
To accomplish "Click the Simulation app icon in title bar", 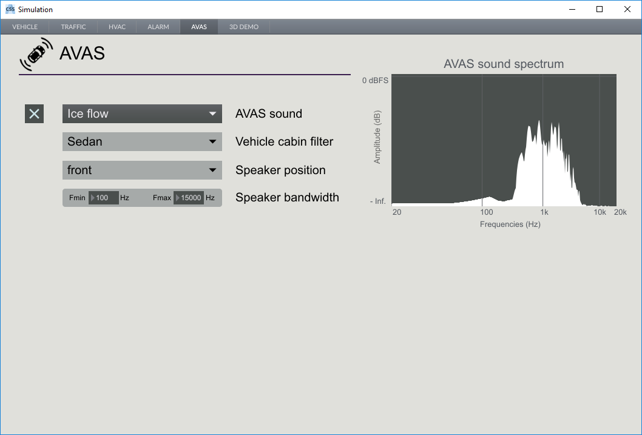I will (x=10, y=9).
